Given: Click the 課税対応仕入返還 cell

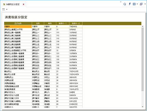Looking at the screenshot, I should 18,95.
